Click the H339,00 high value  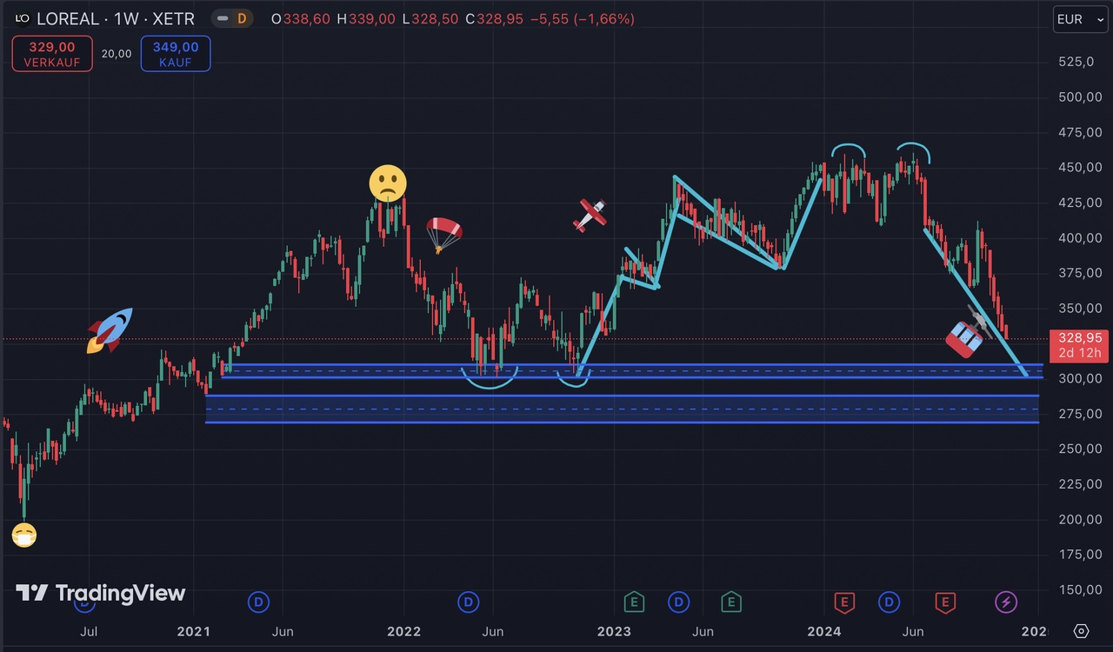[x=367, y=18]
